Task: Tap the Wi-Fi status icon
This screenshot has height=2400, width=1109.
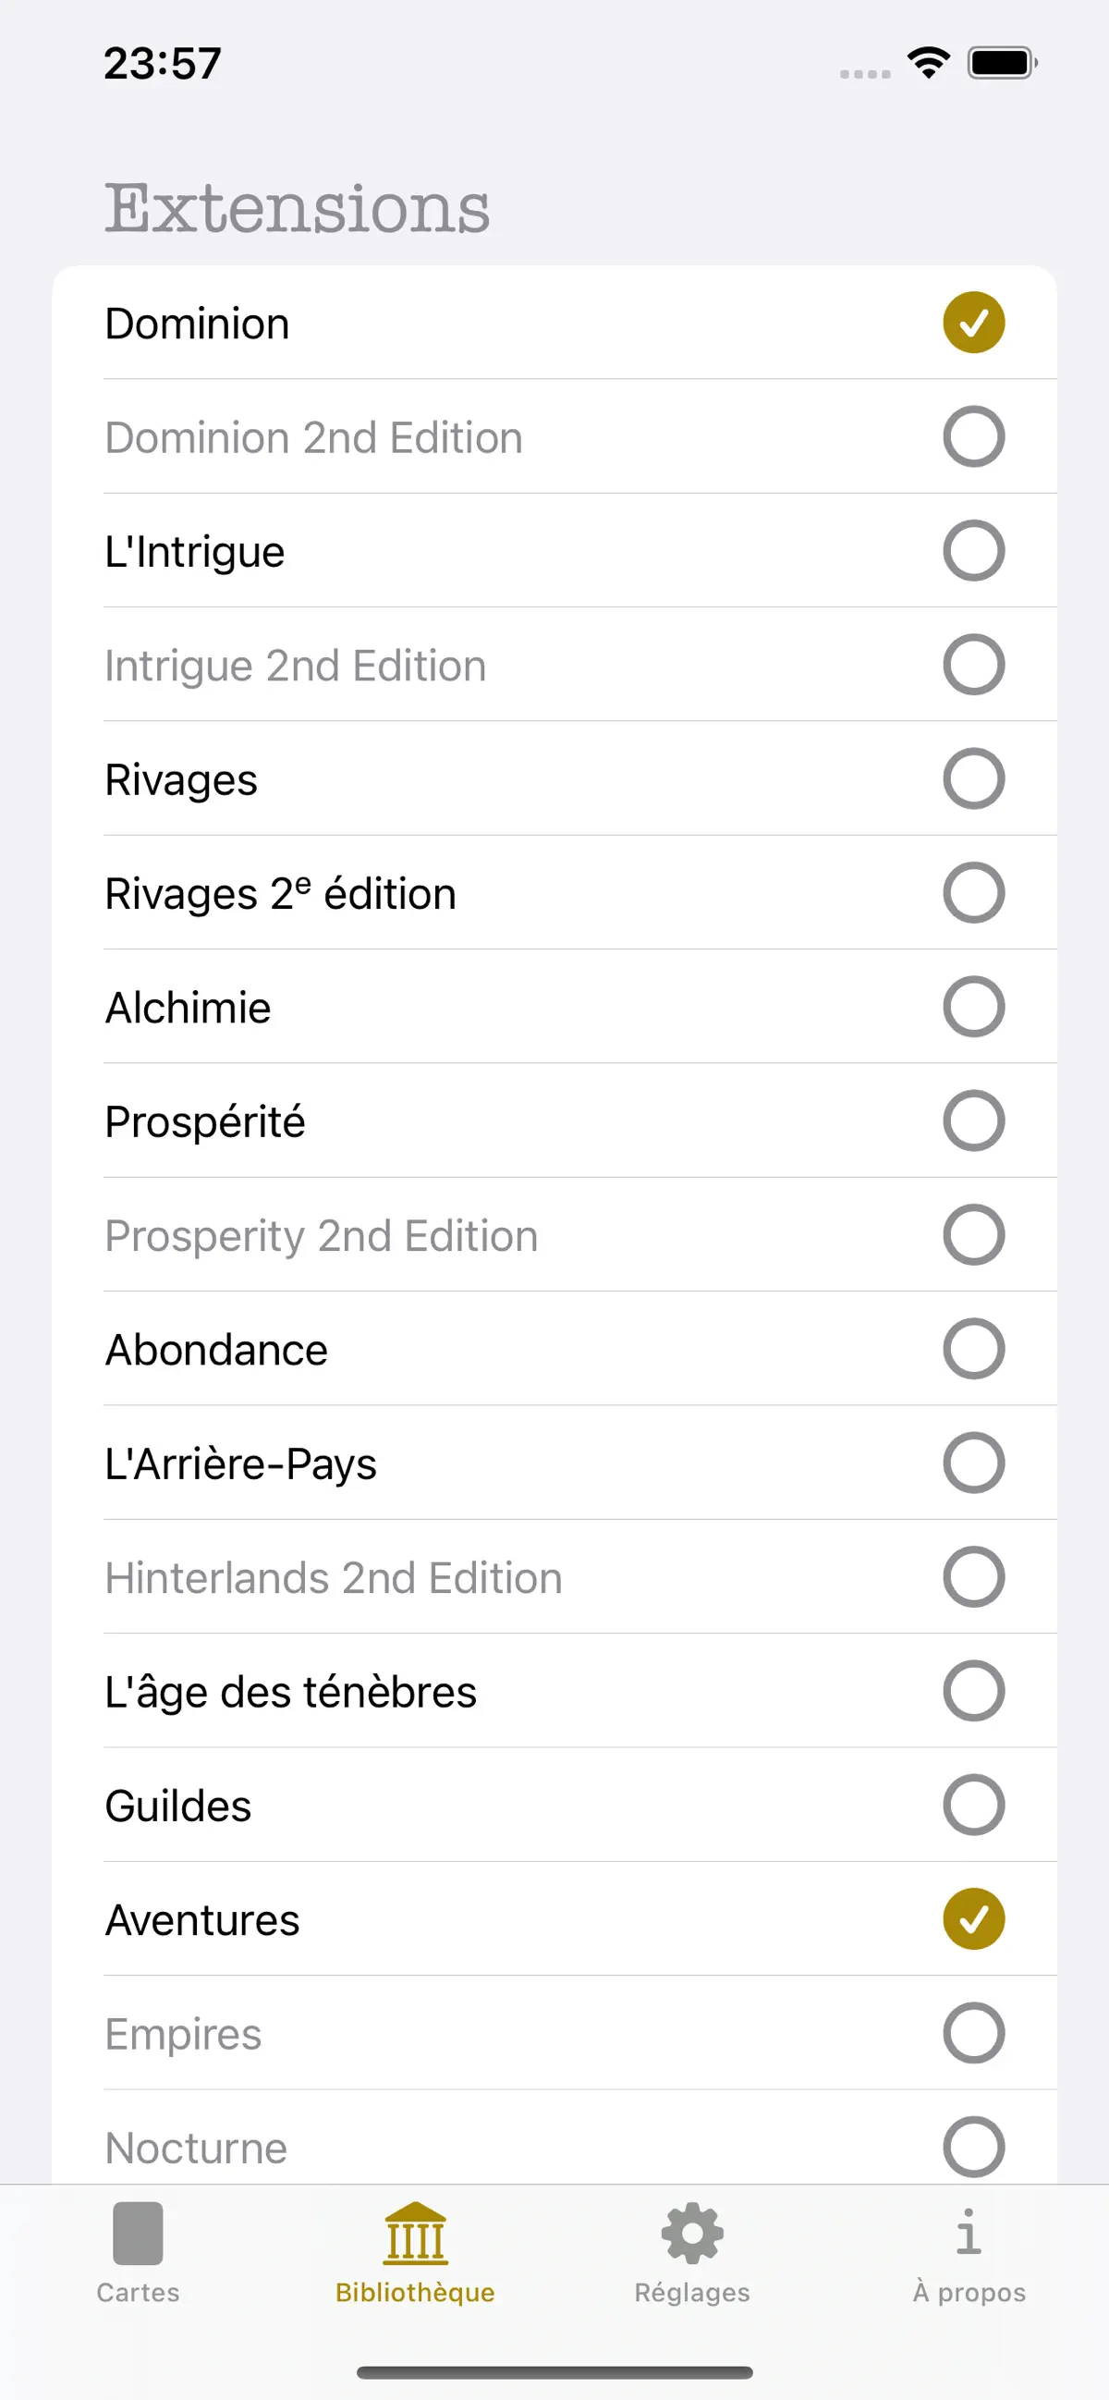Action: tap(929, 64)
